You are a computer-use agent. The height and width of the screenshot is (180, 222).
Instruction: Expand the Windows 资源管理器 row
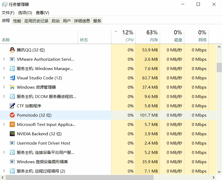[4, 87]
